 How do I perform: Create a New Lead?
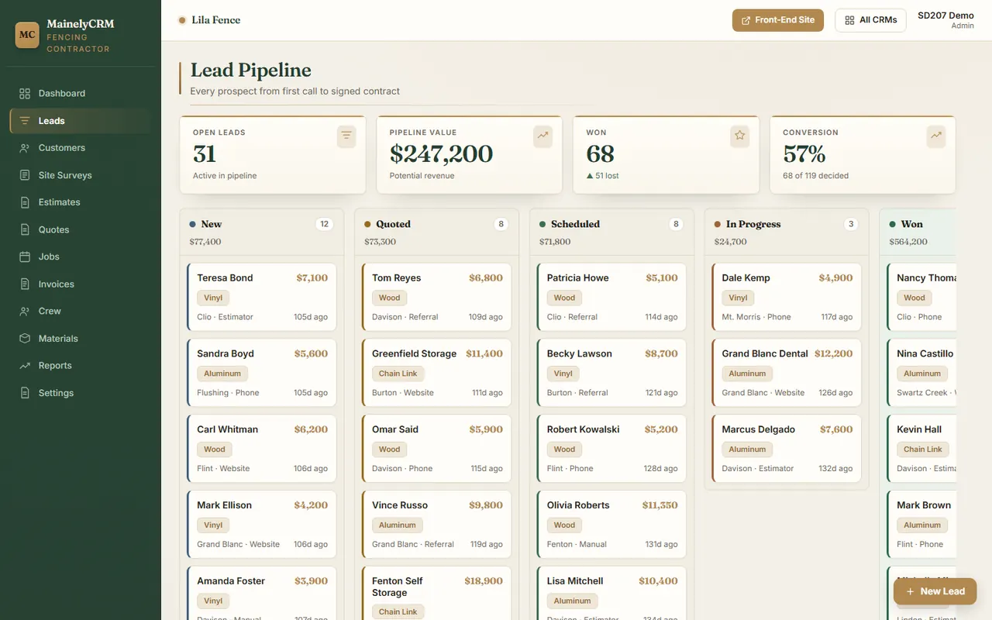coord(935,591)
